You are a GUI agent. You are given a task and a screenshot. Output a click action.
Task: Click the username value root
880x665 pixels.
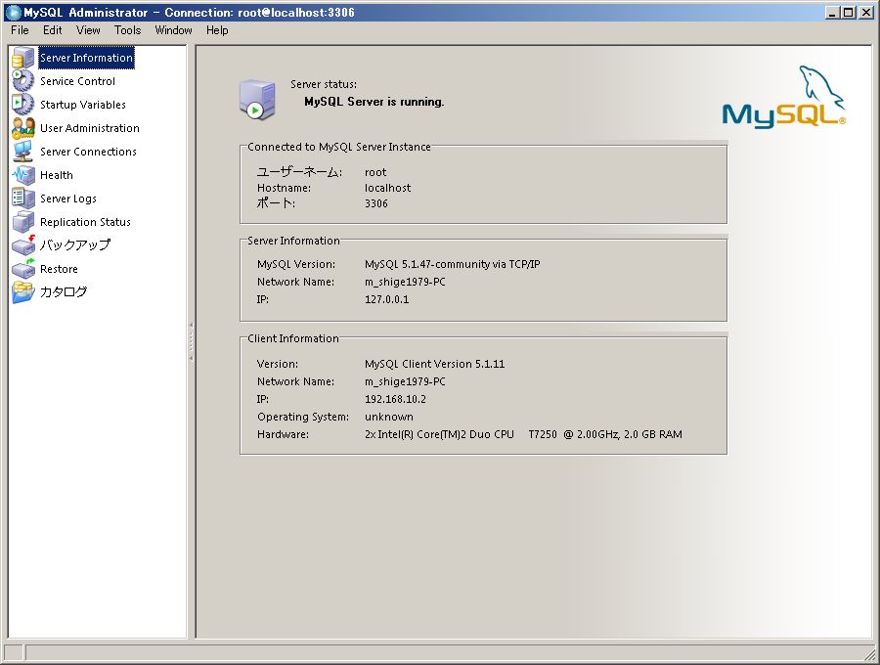375,172
